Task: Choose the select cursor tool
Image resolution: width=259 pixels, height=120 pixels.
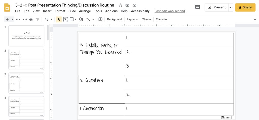Action: 59,19
